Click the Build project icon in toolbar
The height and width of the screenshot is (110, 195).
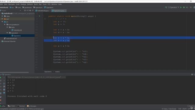166,7
